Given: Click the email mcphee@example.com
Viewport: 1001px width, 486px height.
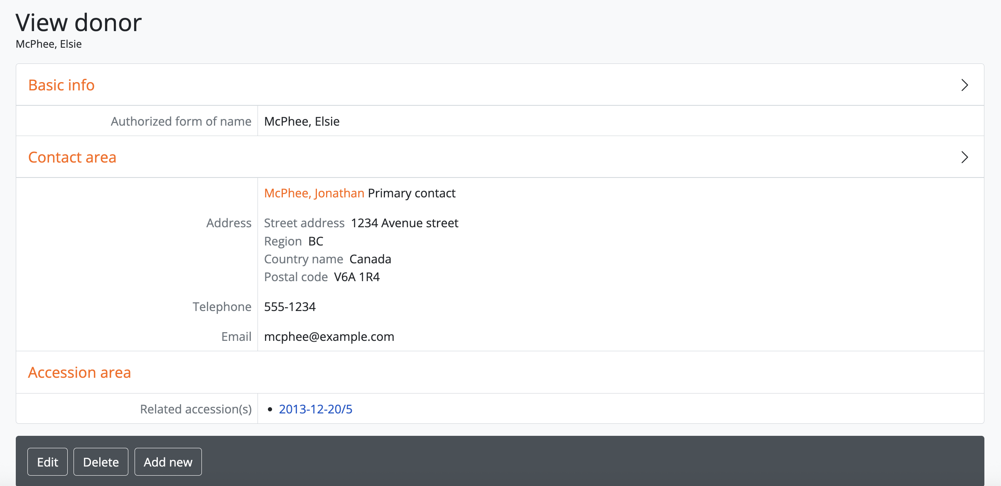Looking at the screenshot, I should tap(329, 337).
